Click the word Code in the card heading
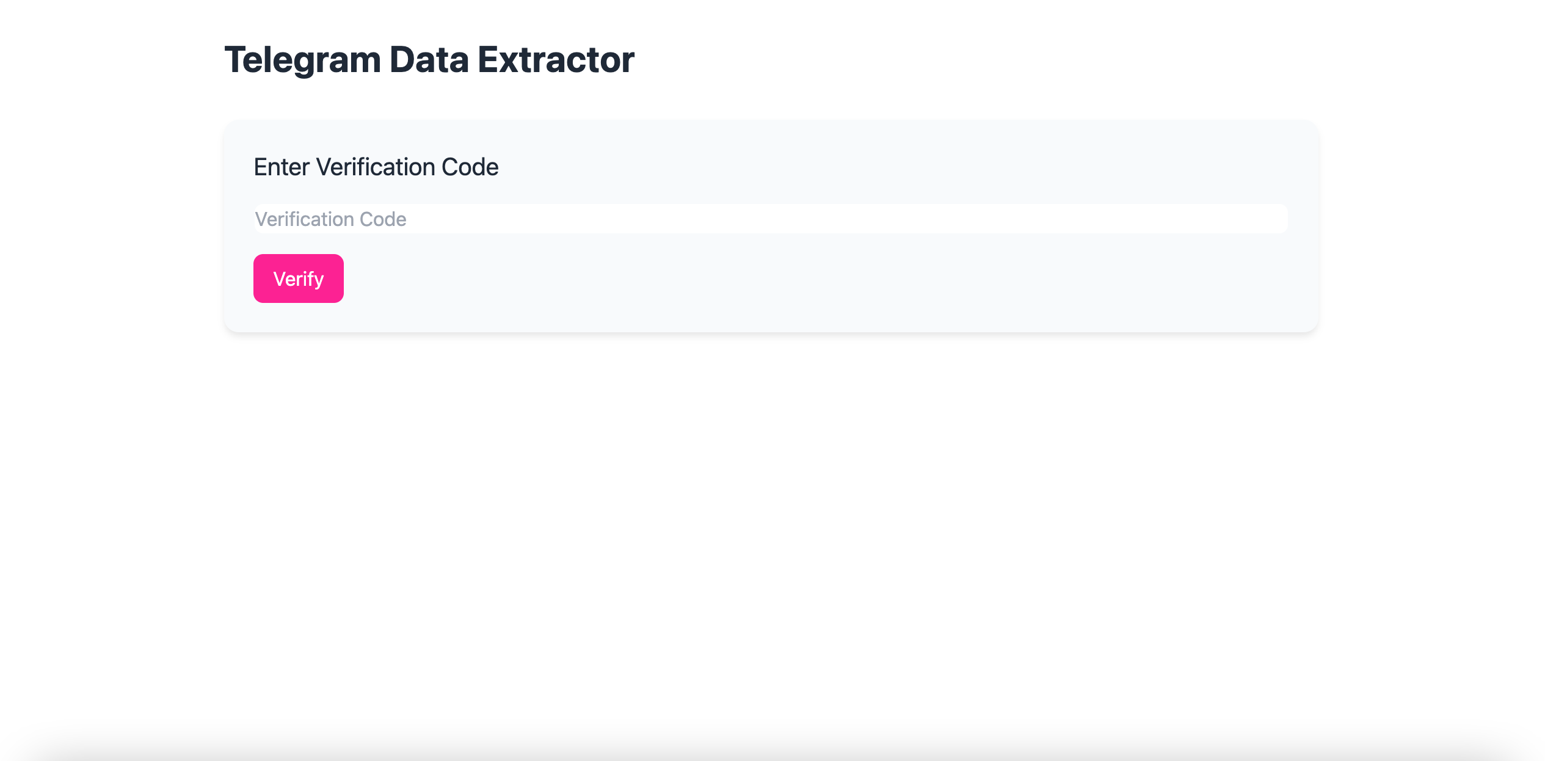This screenshot has height=761, width=1545. click(x=470, y=167)
